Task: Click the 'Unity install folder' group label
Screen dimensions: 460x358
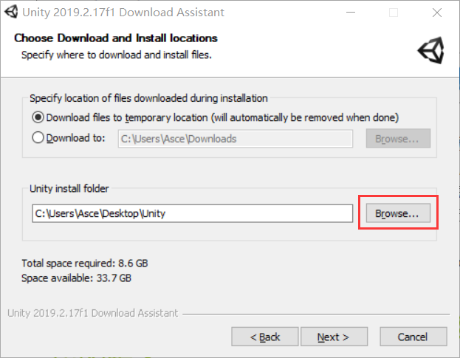Action: coord(69,188)
